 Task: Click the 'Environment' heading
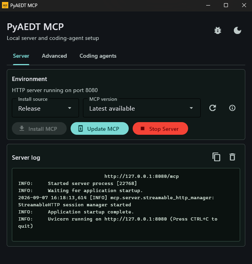tap(30, 79)
